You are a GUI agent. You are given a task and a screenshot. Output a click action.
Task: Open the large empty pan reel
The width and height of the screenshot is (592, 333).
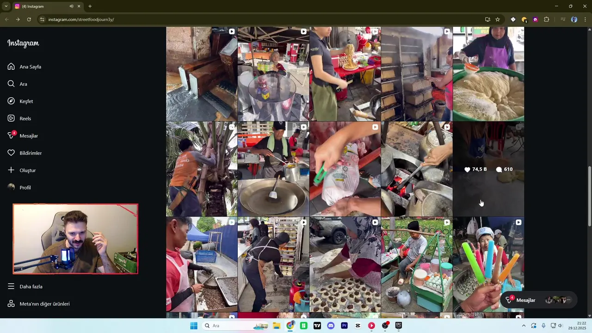pyautogui.click(x=273, y=169)
